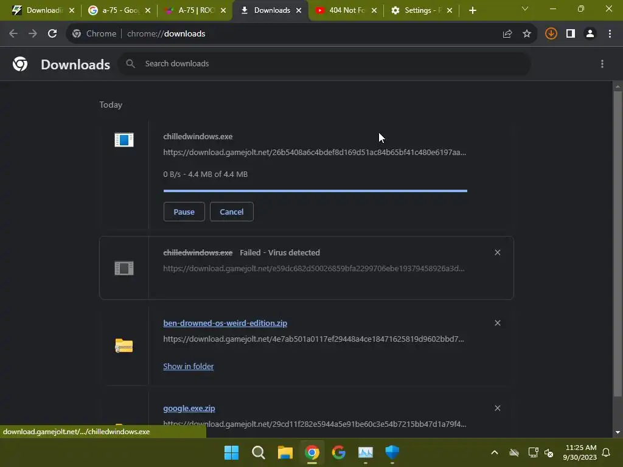Cancel the chilledwindows.exe download
The width and height of the screenshot is (623, 467).
(232, 212)
